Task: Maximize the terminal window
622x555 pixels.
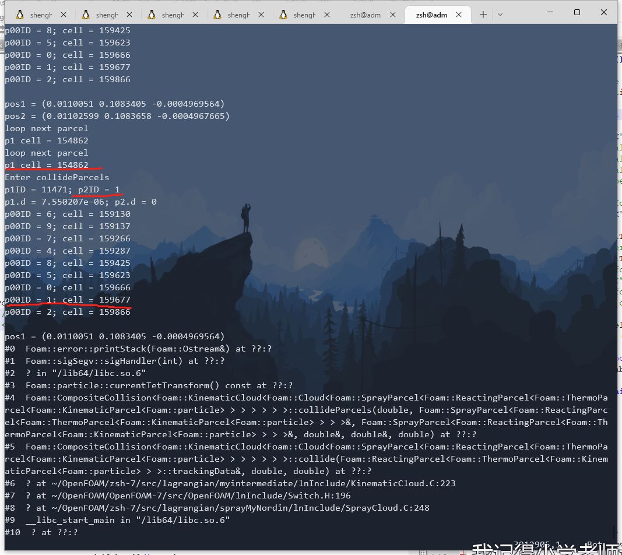Action: (577, 12)
